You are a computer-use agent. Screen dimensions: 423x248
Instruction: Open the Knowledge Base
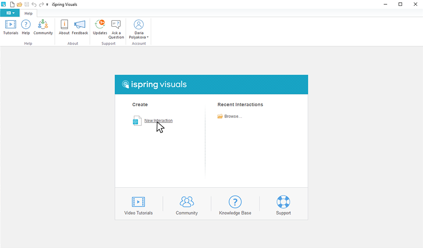[x=235, y=206]
